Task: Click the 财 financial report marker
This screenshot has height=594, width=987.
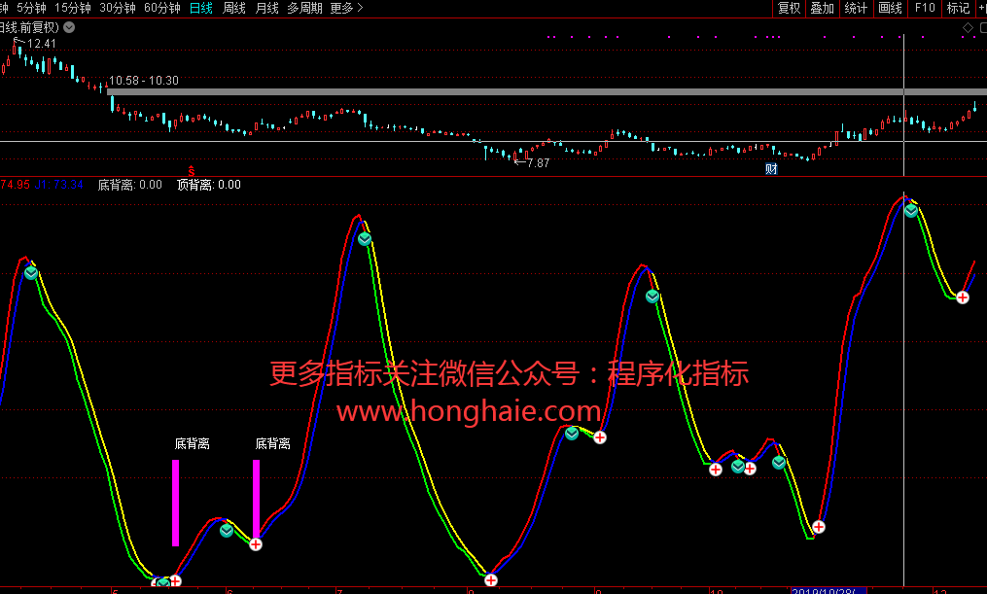Action: (771, 169)
